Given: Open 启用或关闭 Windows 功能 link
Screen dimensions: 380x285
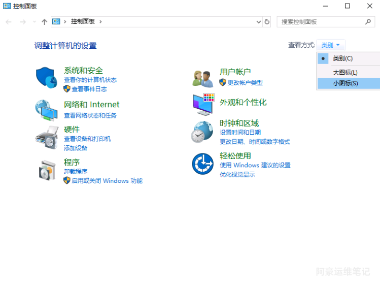Looking at the screenshot, I should pos(107,180).
